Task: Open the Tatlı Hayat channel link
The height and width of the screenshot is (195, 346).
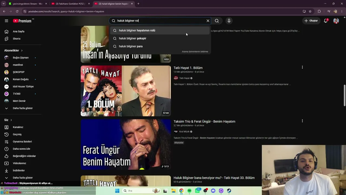Action: [185, 78]
